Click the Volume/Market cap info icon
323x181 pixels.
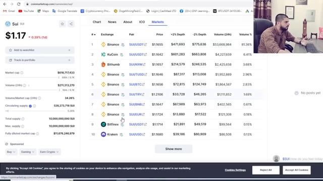pyautogui.click(x=39, y=98)
